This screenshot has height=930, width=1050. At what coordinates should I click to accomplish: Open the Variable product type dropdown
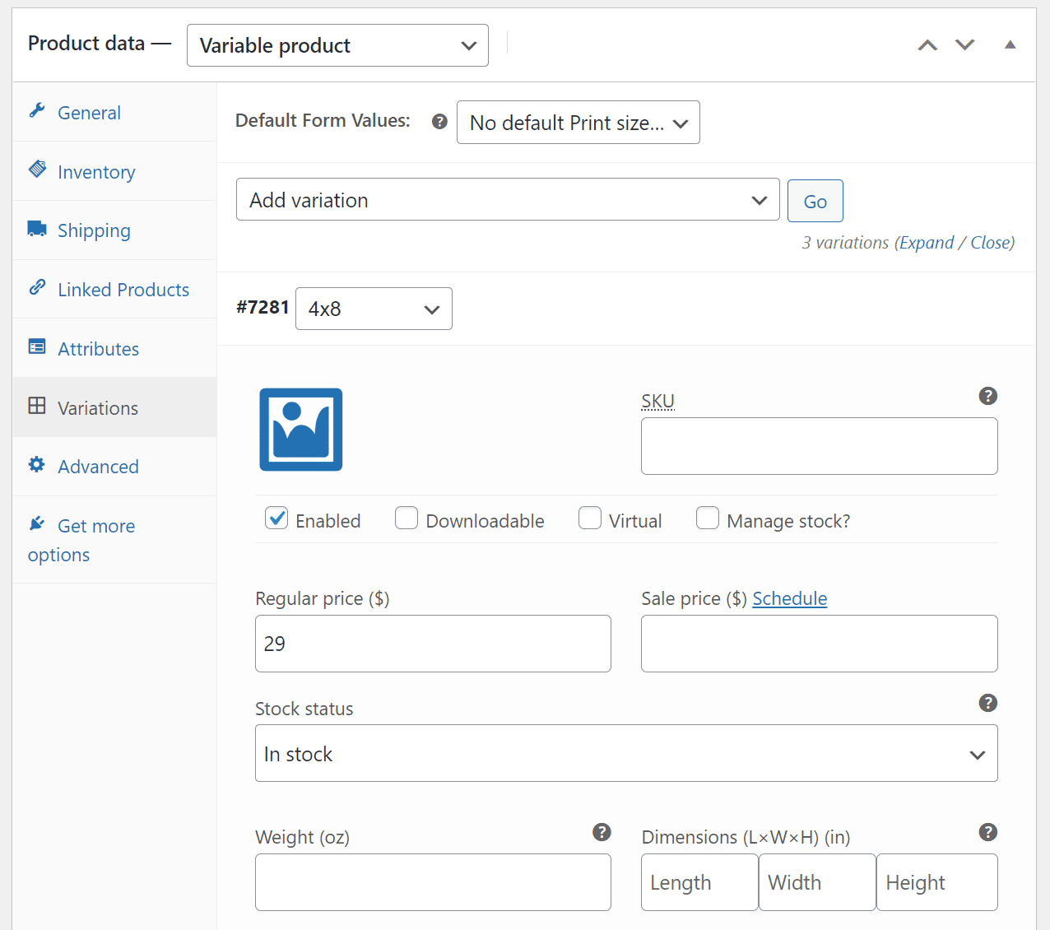coord(337,45)
